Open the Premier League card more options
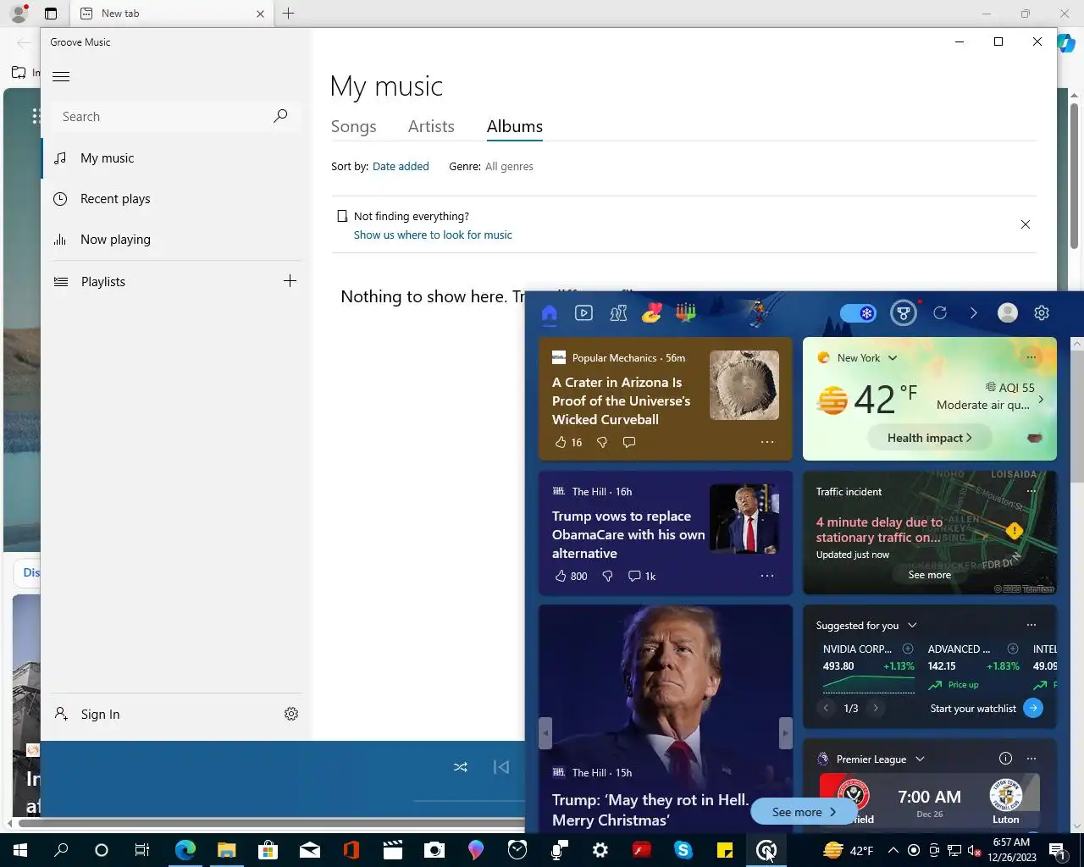This screenshot has width=1084, height=867. click(x=1031, y=759)
